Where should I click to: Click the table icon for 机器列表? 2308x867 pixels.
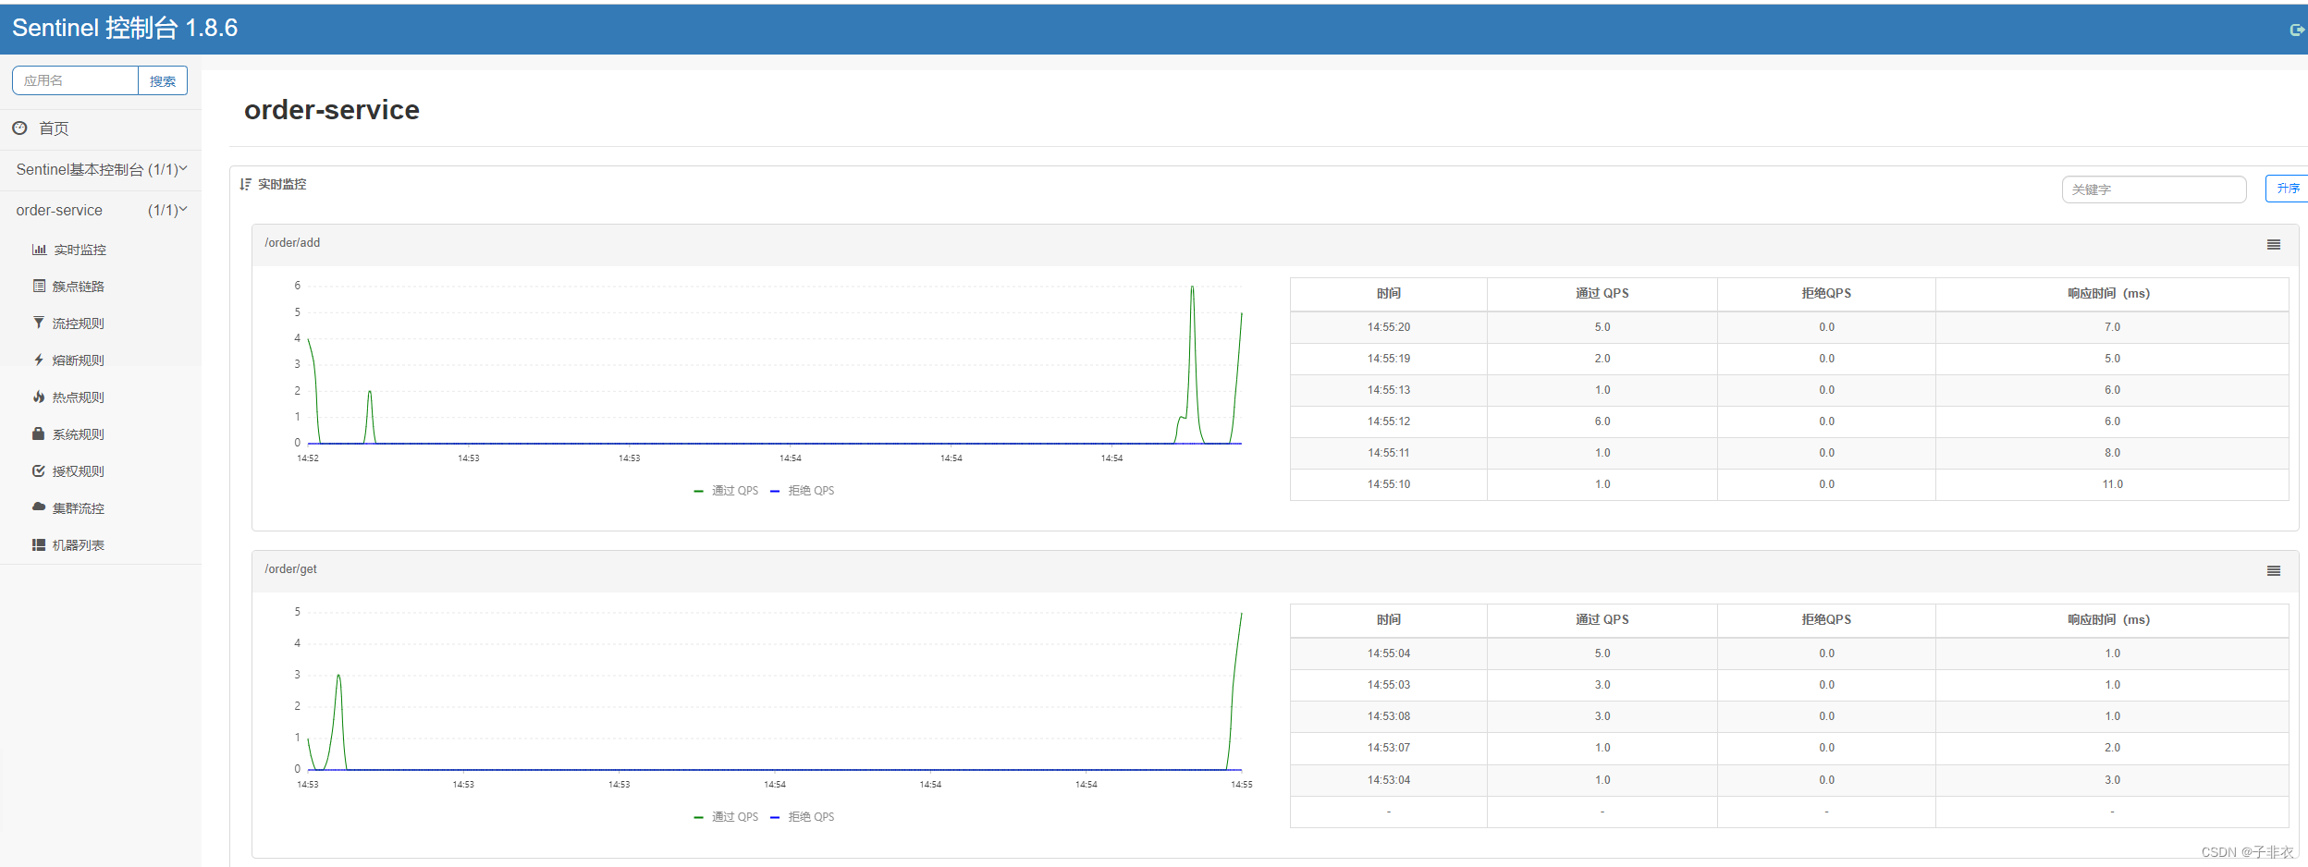pos(39,544)
